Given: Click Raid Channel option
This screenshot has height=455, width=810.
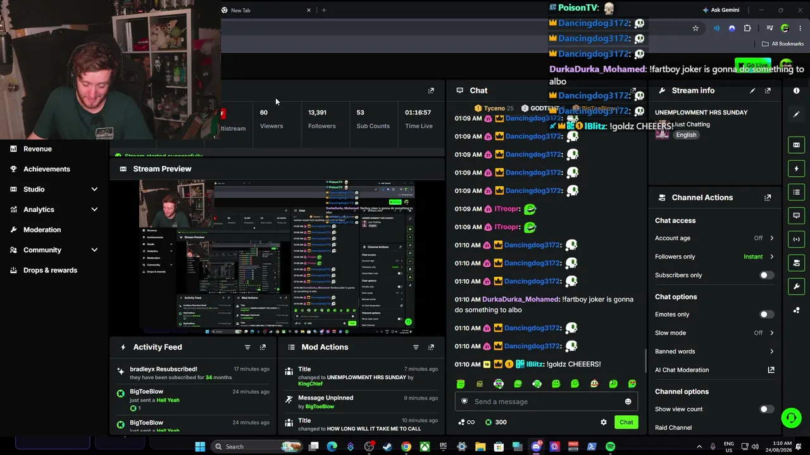Looking at the screenshot, I should coord(673,428).
